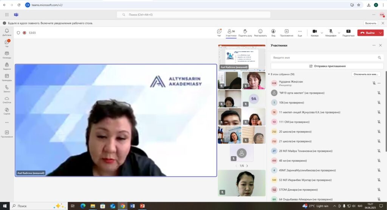The height and width of the screenshot is (210, 387).
Task: Open Microsoft Edge from taskbar
Action: pos(83,206)
